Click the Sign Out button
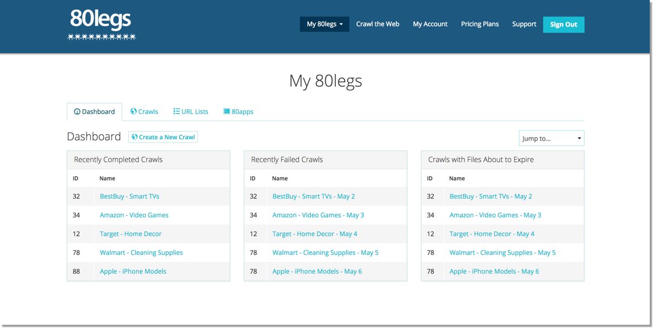 click(x=564, y=24)
